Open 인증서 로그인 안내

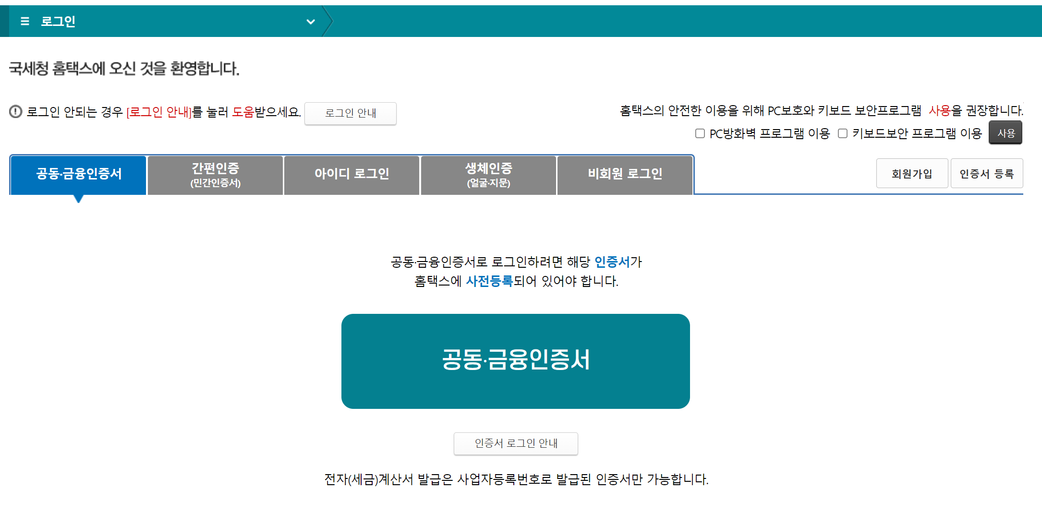(x=515, y=444)
